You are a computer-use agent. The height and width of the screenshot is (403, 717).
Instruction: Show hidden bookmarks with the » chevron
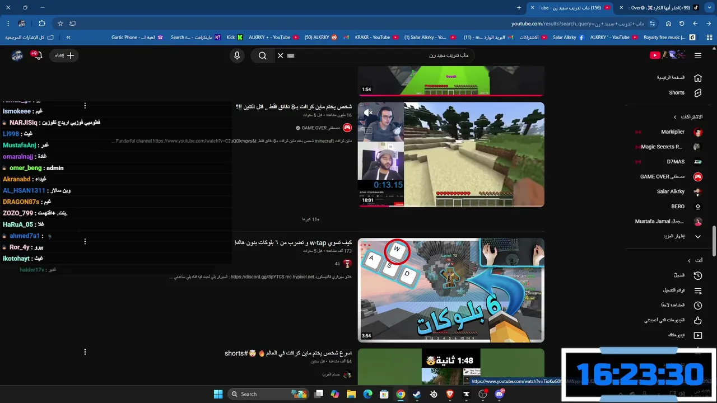68,38
